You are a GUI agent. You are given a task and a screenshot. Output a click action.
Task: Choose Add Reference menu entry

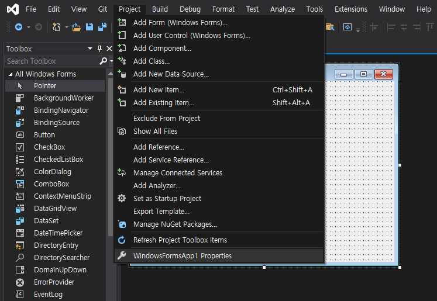coord(219,147)
